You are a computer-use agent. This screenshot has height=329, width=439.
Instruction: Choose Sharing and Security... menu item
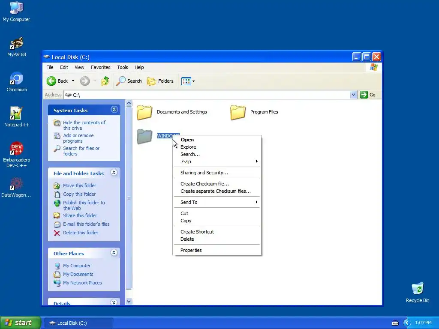pos(217,173)
